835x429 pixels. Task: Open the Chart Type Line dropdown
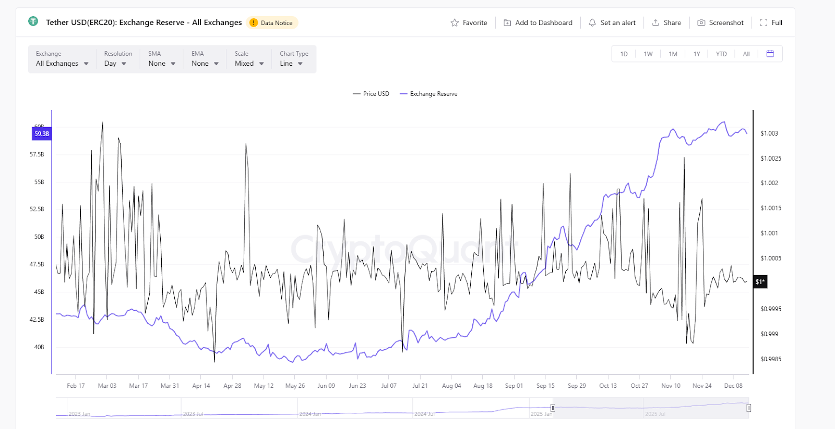291,64
